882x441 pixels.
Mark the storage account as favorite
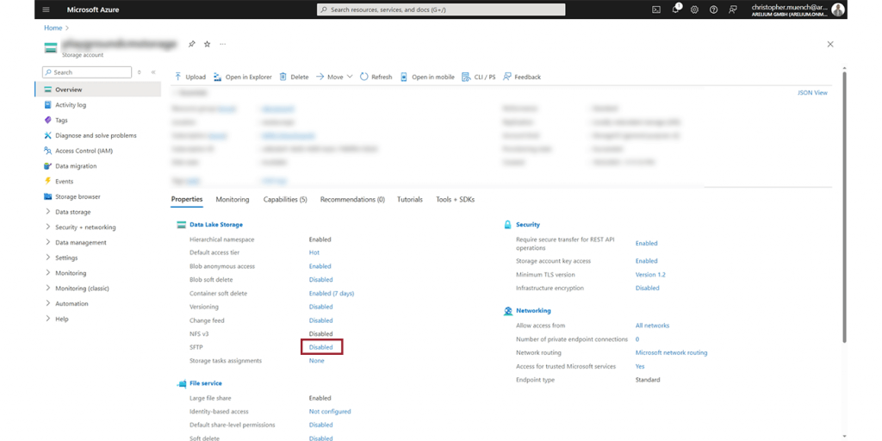click(207, 44)
